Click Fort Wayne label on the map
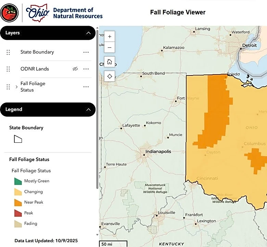This screenshot has height=247, width=267. pos(188,98)
